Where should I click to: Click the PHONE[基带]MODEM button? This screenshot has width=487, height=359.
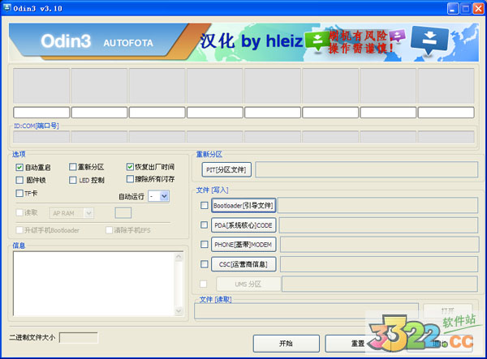click(x=243, y=245)
